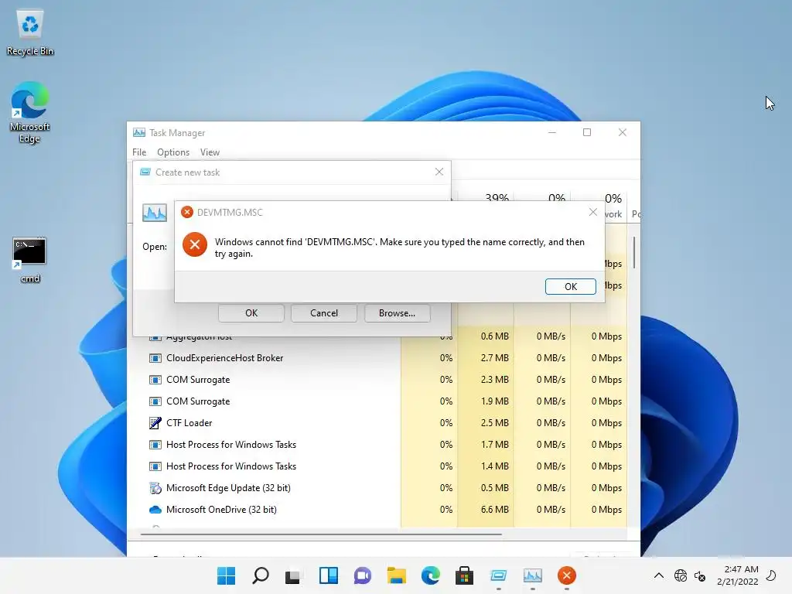792x594 pixels.
Task: Click the Open: label in Create new task
Action: point(155,247)
